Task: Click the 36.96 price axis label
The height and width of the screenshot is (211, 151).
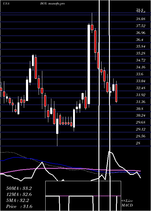Action: 141,33
